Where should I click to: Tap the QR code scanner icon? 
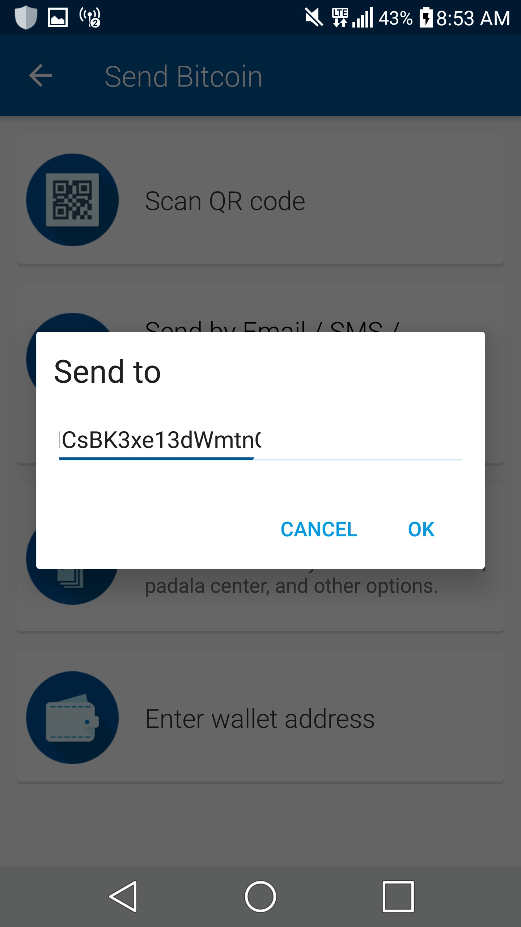point(72,200)
